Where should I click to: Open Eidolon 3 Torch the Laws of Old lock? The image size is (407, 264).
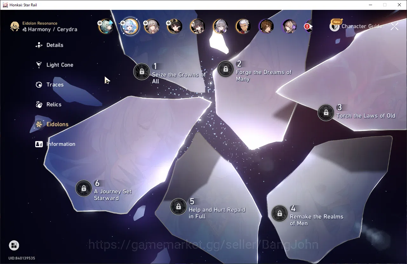point(326,113)
